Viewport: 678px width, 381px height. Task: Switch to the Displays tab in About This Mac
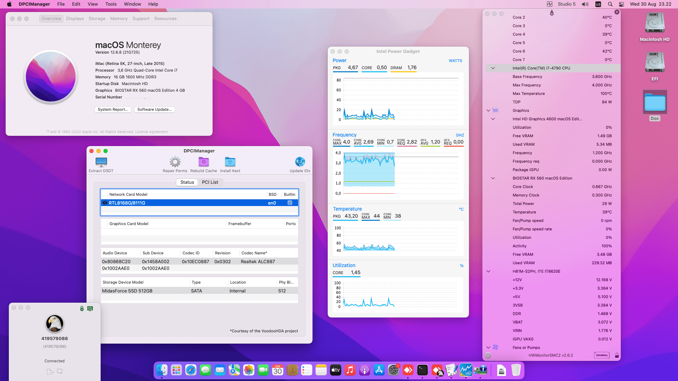75,19
